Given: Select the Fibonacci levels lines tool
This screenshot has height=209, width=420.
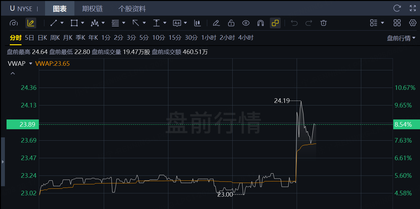Looking at the screenshot, I should [115, 23].
